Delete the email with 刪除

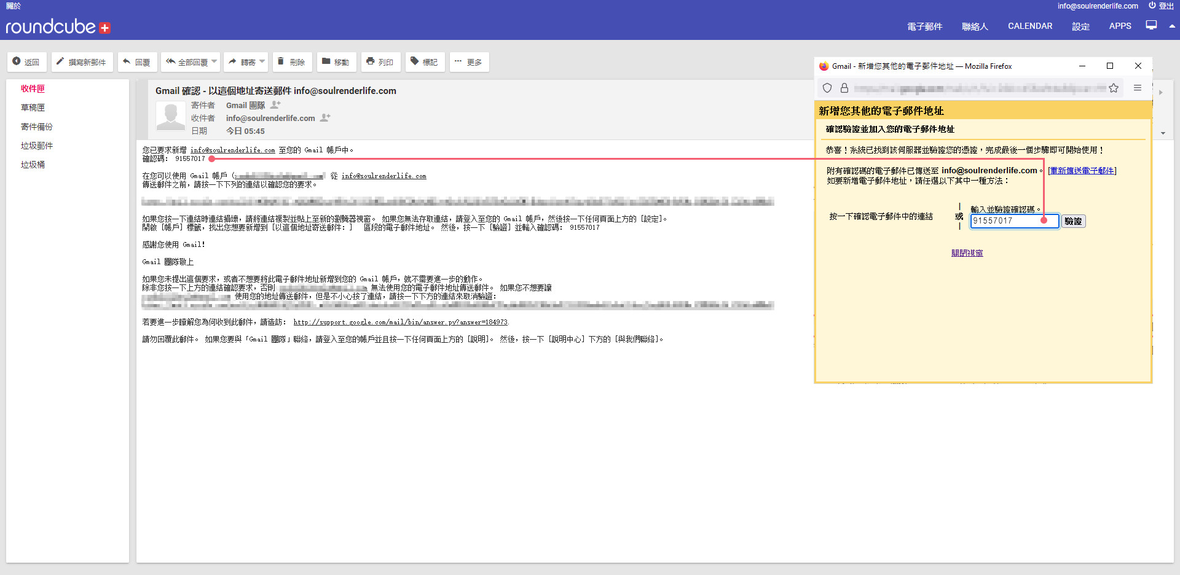tap(291, 62)
